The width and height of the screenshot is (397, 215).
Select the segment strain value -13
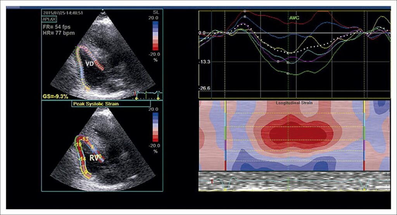pos(85,139)
